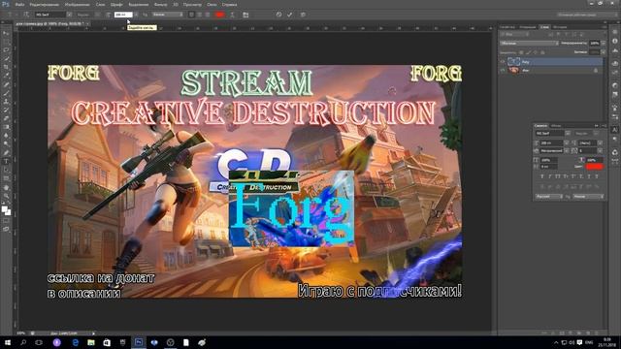Select the Lasso tool
The height and width of the screenshot is (349, 621).
click(x=6, y=50)
